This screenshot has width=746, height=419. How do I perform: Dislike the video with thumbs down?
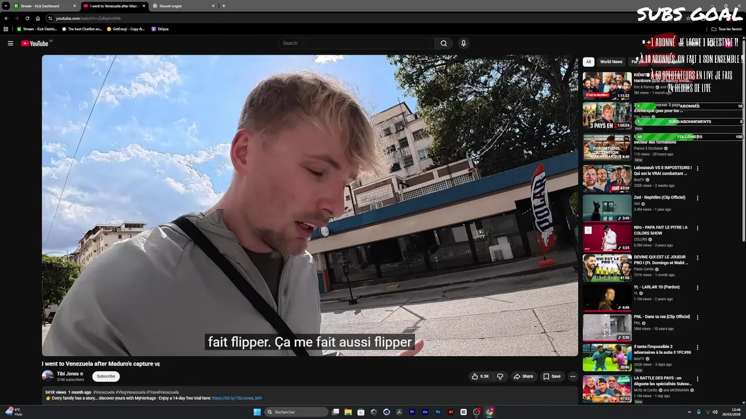[x=499, y=377]
